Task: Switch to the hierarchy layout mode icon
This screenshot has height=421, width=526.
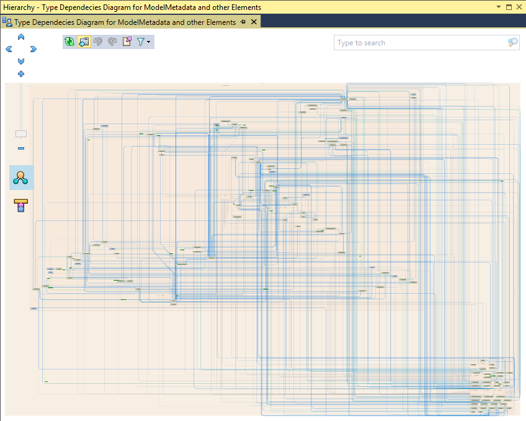Action: [21, 205]
